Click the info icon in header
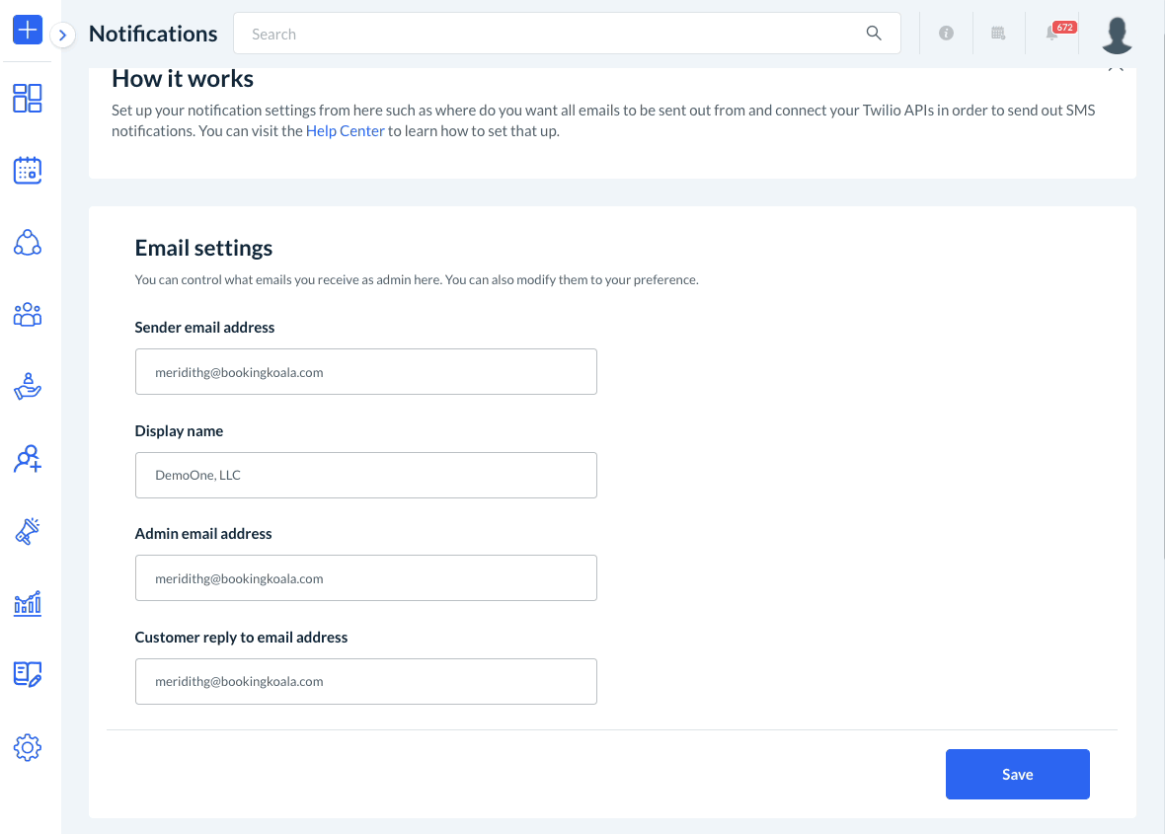The height and width of the screenshot is (834, 1165). pos(946,34)
